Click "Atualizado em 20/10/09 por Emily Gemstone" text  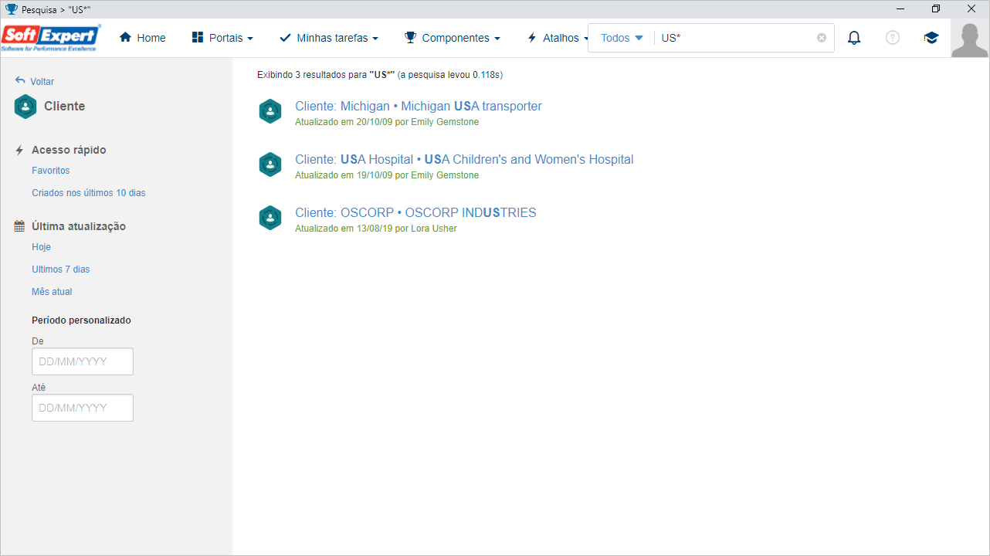(387, 122)
